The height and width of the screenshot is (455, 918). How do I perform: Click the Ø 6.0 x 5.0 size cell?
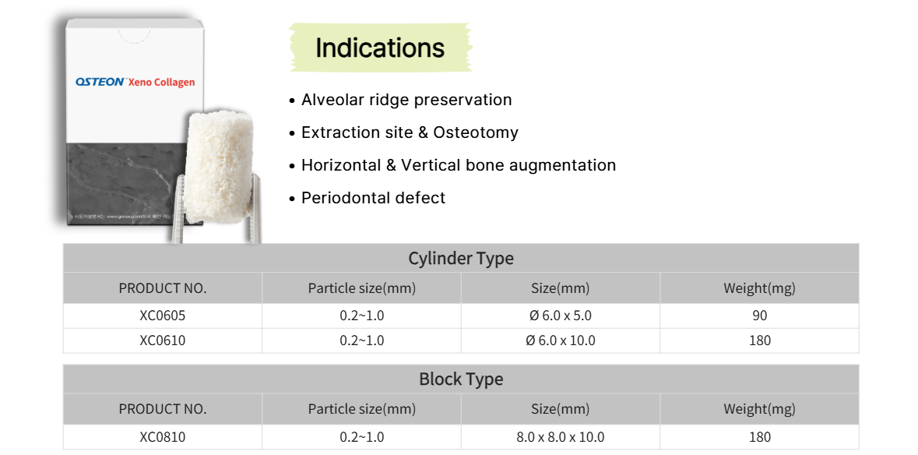pyautogui.click(x=560, y=316)
